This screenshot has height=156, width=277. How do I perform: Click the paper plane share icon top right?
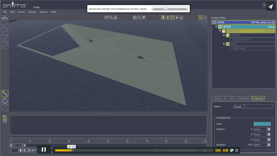click(271, 6)
